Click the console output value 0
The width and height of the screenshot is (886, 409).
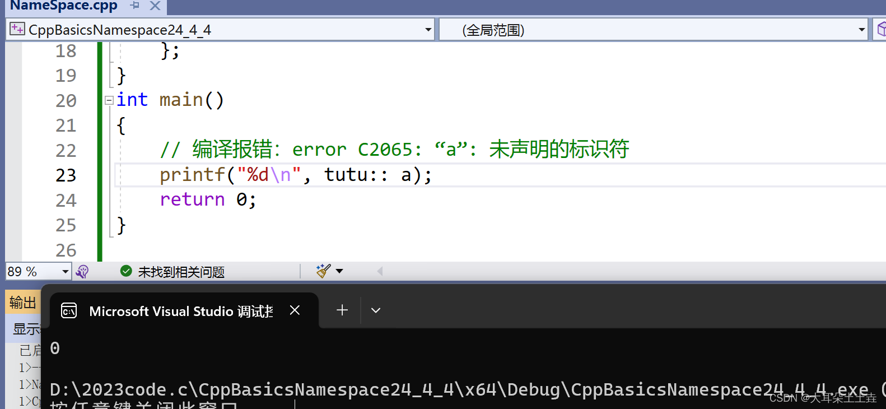pos(55,348)
